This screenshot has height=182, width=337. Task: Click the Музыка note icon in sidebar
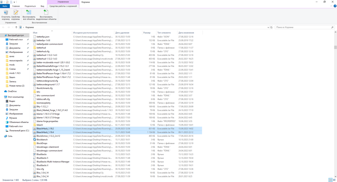[7, 118]
